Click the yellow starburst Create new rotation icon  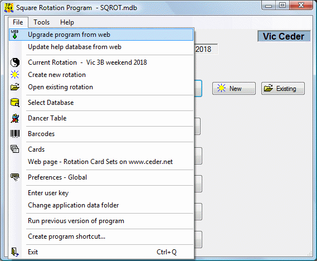14,75
